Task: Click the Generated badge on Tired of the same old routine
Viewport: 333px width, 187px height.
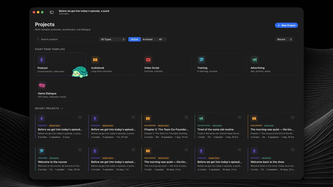Action: pyautogui.click(x=217, y=126)
